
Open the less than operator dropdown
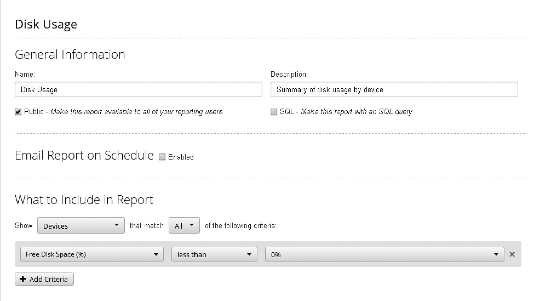[x=214, y=254]
